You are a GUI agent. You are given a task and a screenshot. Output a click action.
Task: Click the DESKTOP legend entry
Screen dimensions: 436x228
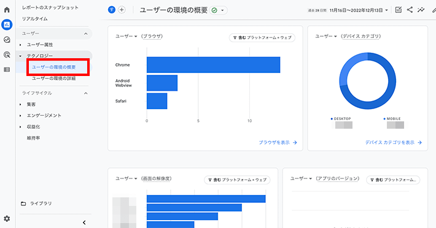click(341, 119)
